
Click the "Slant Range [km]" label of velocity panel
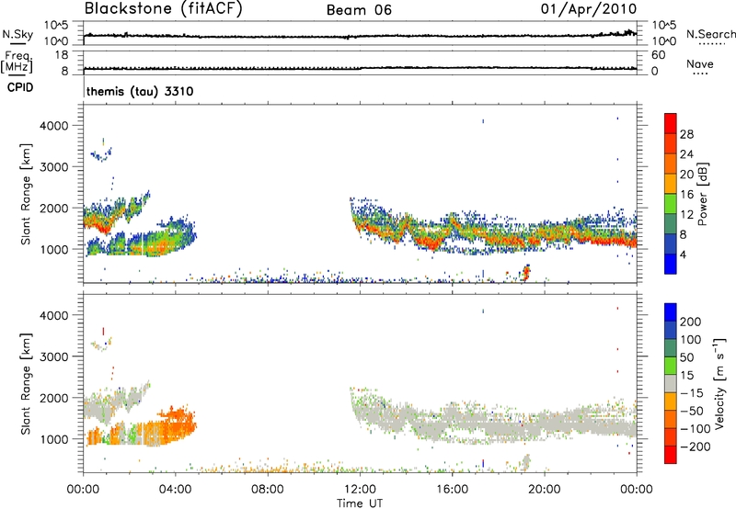(x=26, y=384)
